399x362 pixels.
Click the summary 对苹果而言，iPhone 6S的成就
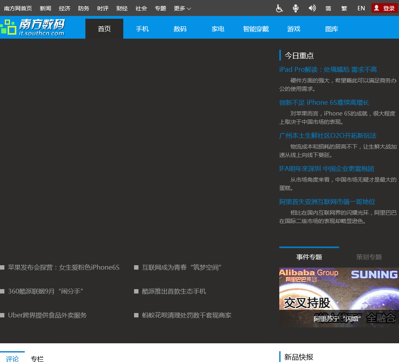[x=338, y=117]
